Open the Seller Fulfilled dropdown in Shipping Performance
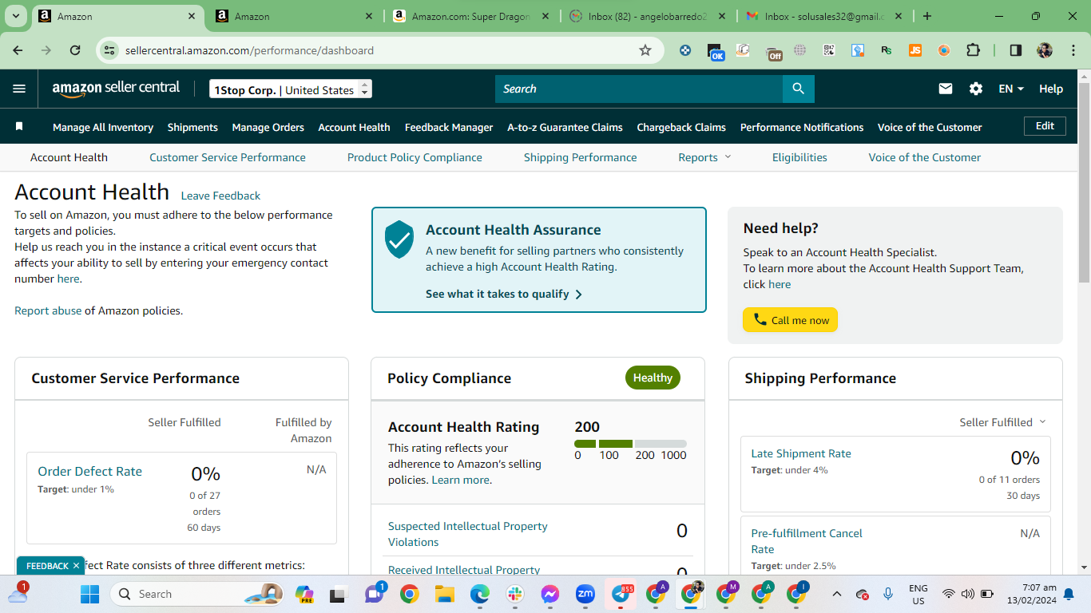Screen dimensions: 1091x613 click(x=1002, y=422)
